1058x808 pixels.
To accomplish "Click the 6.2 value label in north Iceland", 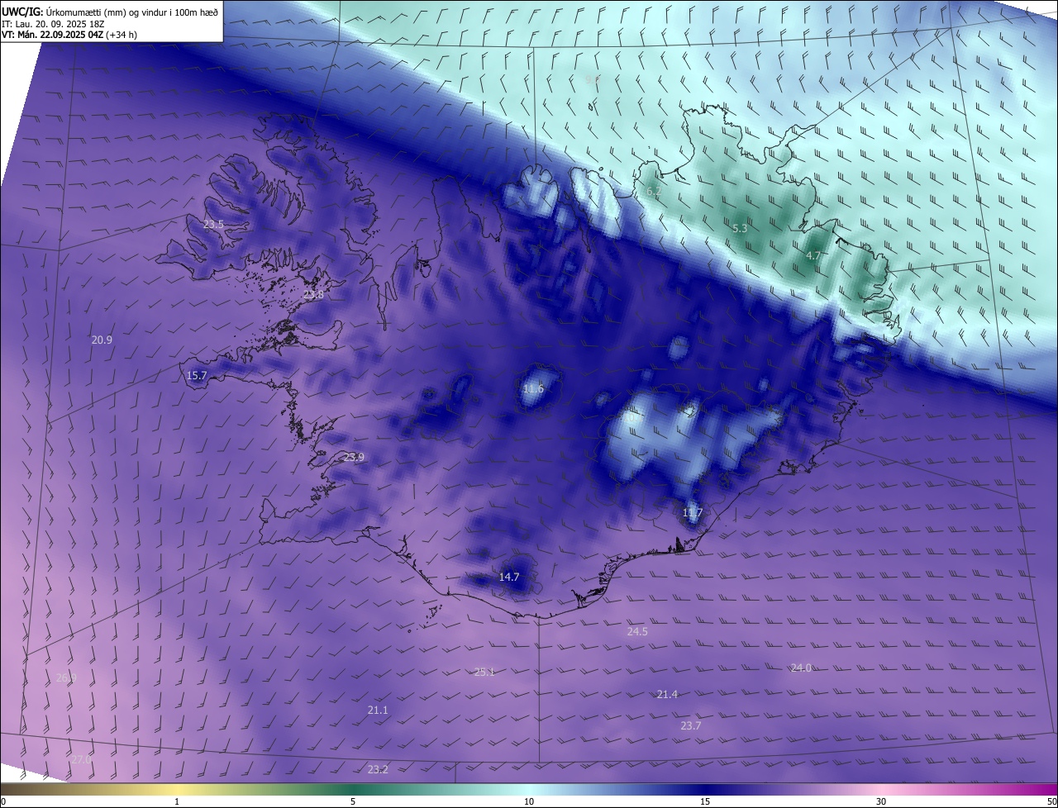I will 654,192.
